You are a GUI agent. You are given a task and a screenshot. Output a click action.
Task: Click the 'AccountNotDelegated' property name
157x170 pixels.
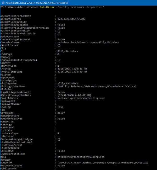coord(14,25)
